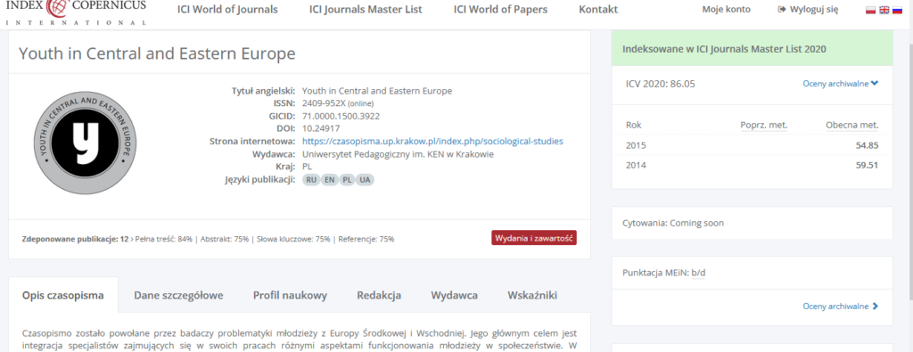This screenshot has height=352, width=913.
Task: Open the Wydawca tab
Action: click(x=454, y=295)
